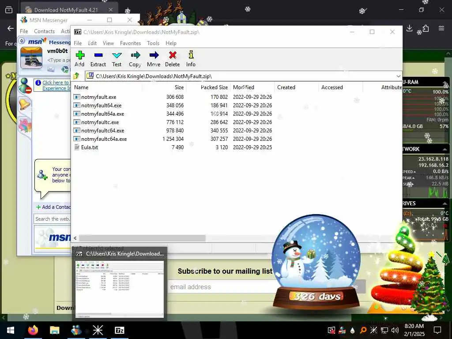Open the 7-Zip View menu

(109, 43)
